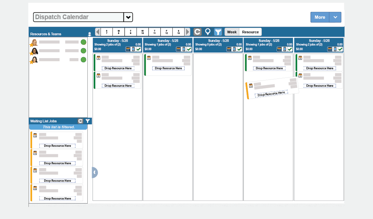This screenshot has width=373, height=219.
Task: Click 'Drop Resource Here' on the first Waiting List job
Action: [57, 146]
